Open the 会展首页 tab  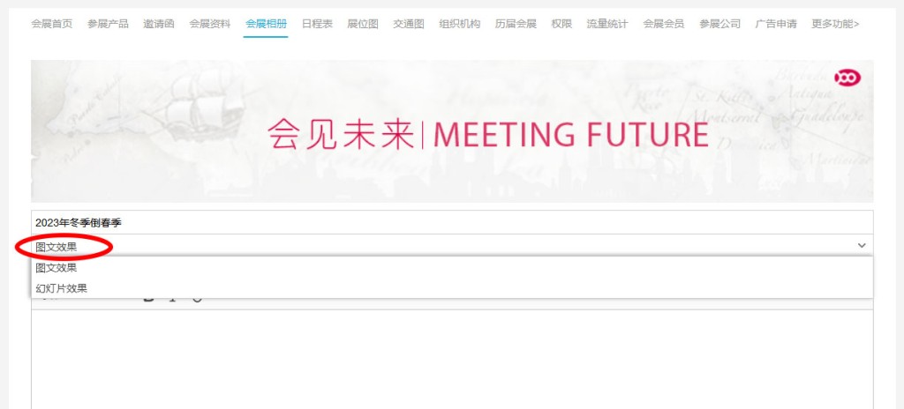[52, 24]
